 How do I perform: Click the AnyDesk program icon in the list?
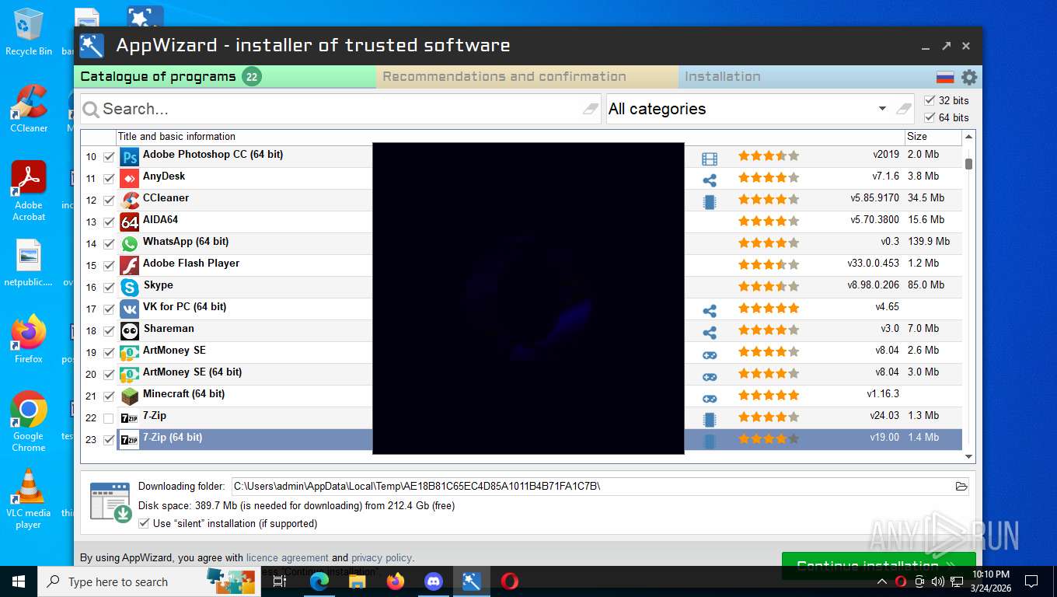130,179
